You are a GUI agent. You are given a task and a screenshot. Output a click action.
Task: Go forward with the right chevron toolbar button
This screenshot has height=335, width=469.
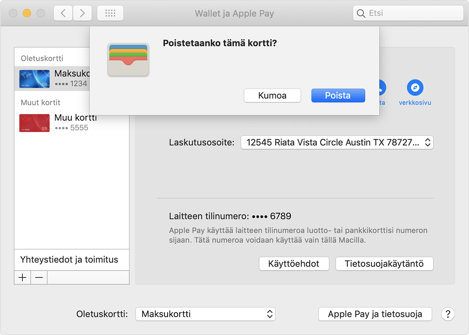(x=82, y=13)
